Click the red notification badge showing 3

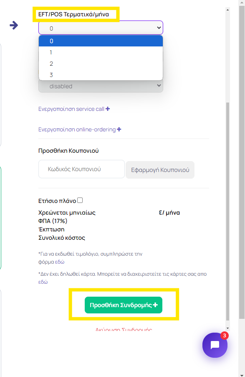coord(225,336)
